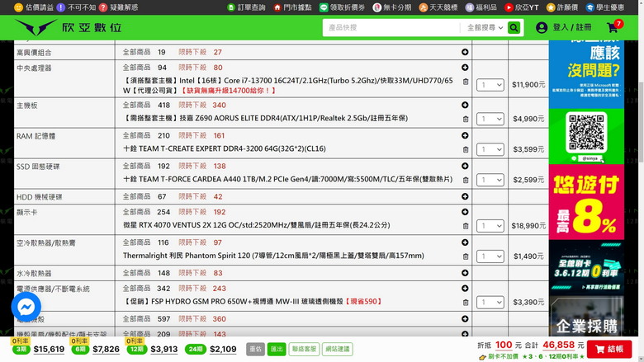Show 限時下殺 192 items for 顯示卡
The width and height of the screenshot is (644, 362).
coord(202,212)
